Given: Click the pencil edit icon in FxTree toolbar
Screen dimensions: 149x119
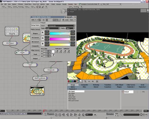Looking at the screenshot, I should pos(43,7).
